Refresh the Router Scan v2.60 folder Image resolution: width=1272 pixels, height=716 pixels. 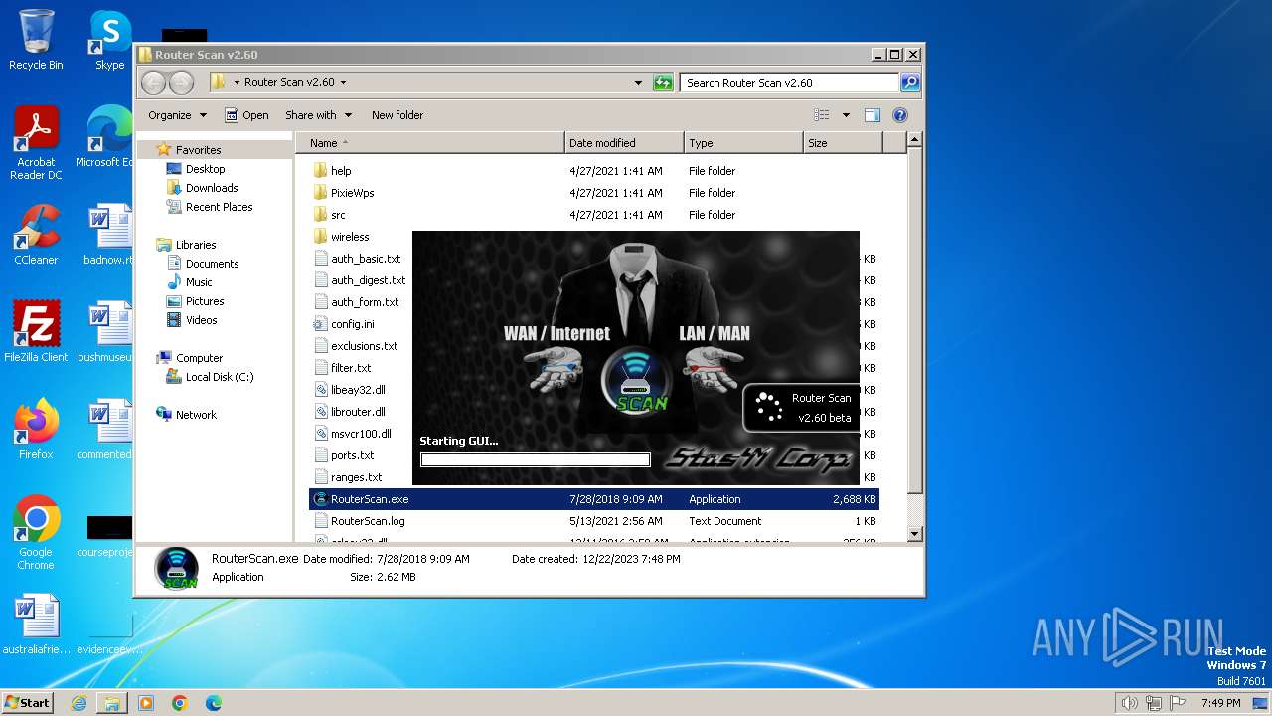pyautogui.click(x=663, y=83)
